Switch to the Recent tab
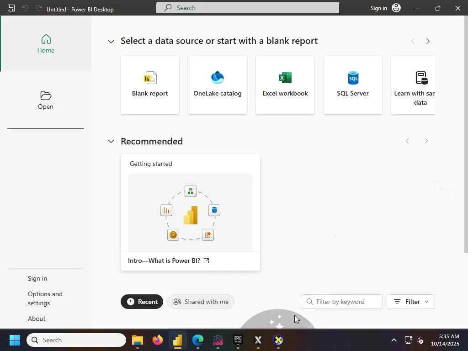Screen dimensions: 468x351 (142, 302)
